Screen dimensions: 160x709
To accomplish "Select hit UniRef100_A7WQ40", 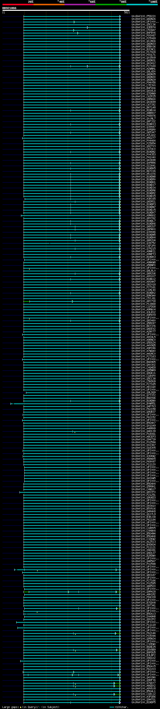I will [143, 351].
